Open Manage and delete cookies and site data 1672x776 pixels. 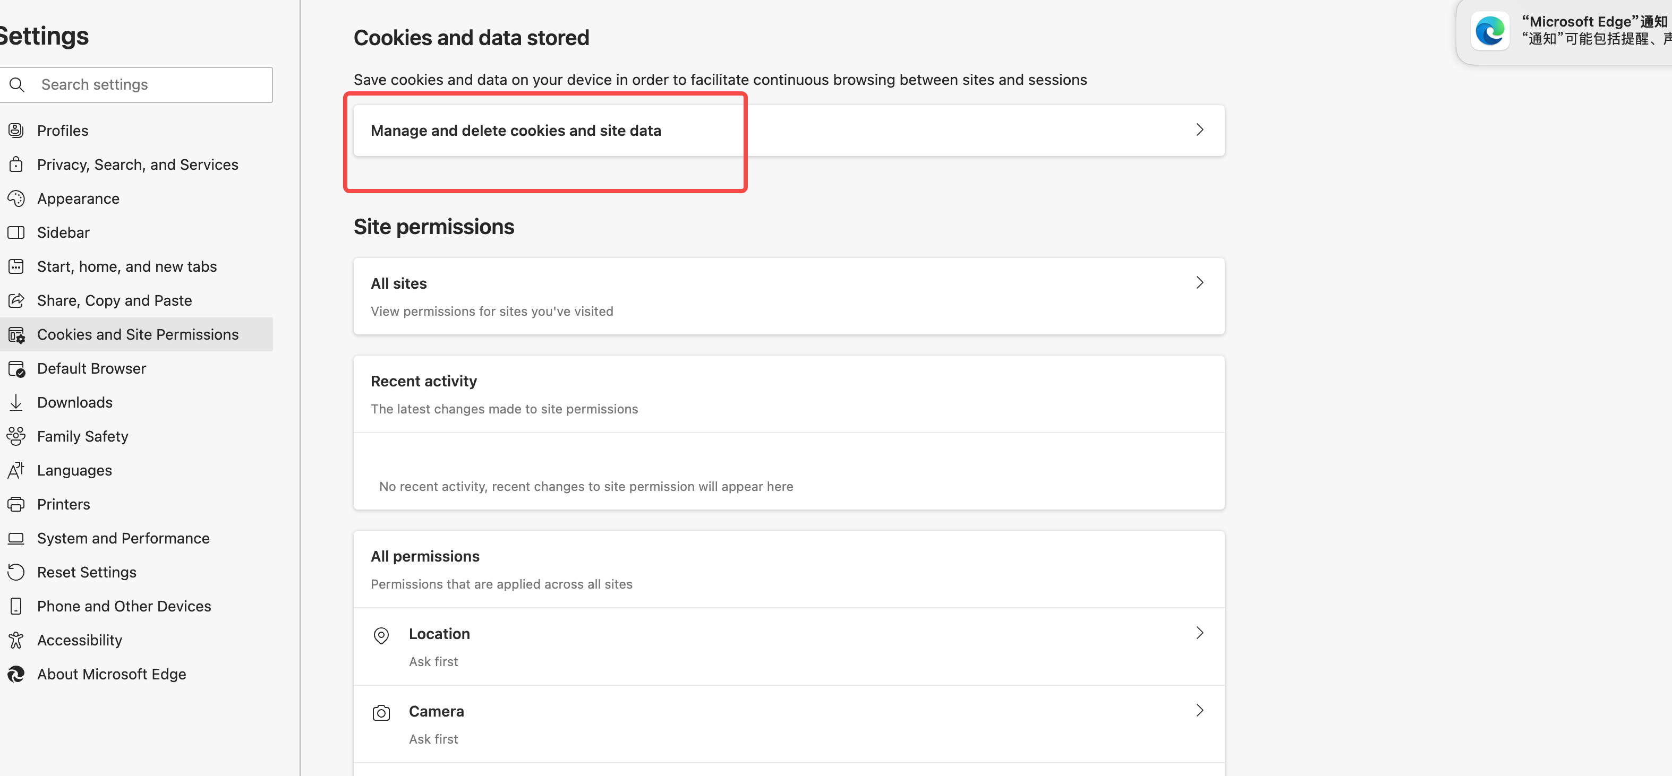coord(515,131)
